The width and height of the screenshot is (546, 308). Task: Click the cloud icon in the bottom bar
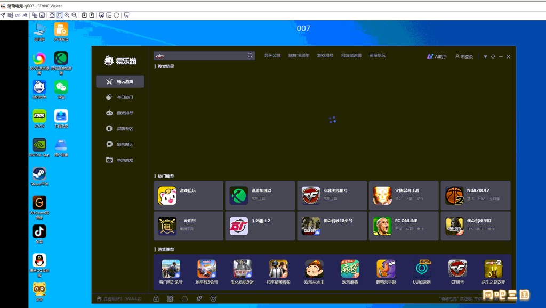[x=184, y=298]
